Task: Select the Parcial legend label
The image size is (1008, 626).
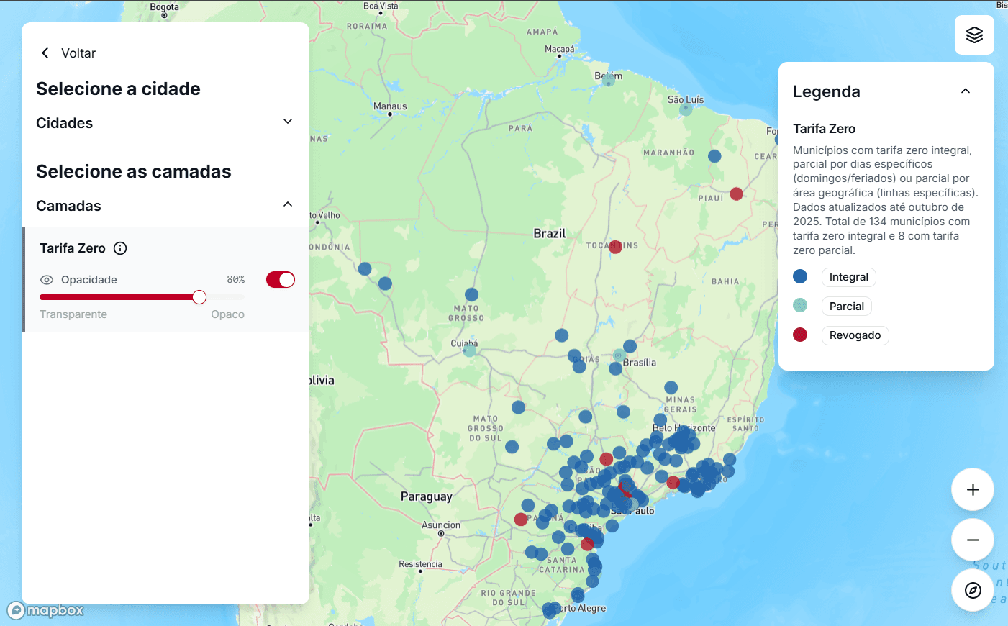Action: coord(846,307)
